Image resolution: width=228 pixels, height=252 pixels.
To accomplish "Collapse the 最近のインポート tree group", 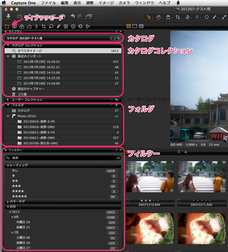I will pyautogui.click(x=8, y=56).
